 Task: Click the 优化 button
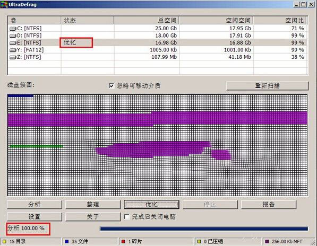coord(151,205)
